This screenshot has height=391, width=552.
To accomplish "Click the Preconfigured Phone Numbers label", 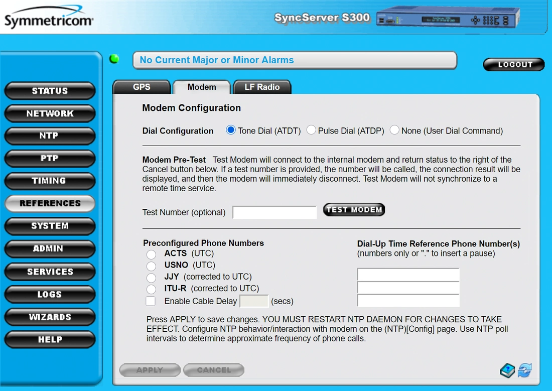I will point(203,243).
